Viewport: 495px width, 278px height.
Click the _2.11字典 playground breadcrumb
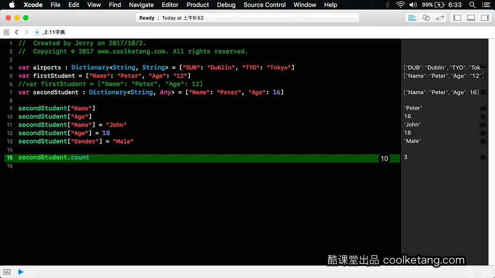(50, 32)
